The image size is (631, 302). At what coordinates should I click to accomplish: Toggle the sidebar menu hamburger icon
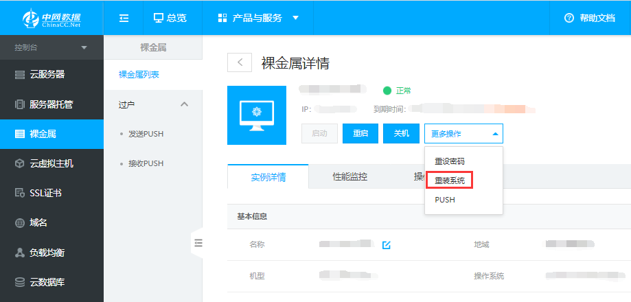click(124, 18)
